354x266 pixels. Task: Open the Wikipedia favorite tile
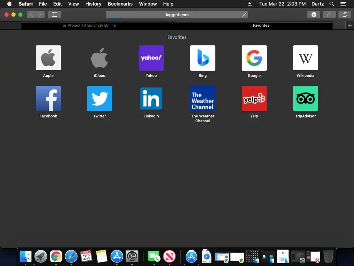(306, 58)
